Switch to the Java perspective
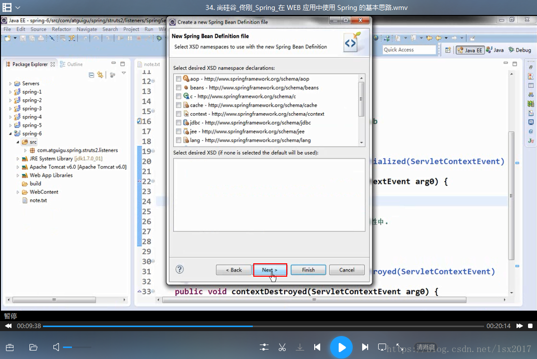Viewport: 537px width, 359px height. pyautogui.click(x=495, y=50)
